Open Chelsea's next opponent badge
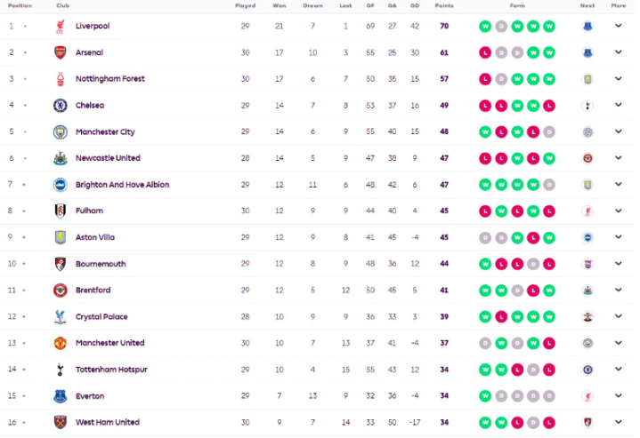This screenshot has height=438, width=640. point(587,106)
